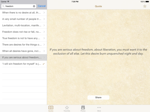Chevron beside 'True freedom is not' row
This screenshot has width=150, height=112.
(44, 38)
